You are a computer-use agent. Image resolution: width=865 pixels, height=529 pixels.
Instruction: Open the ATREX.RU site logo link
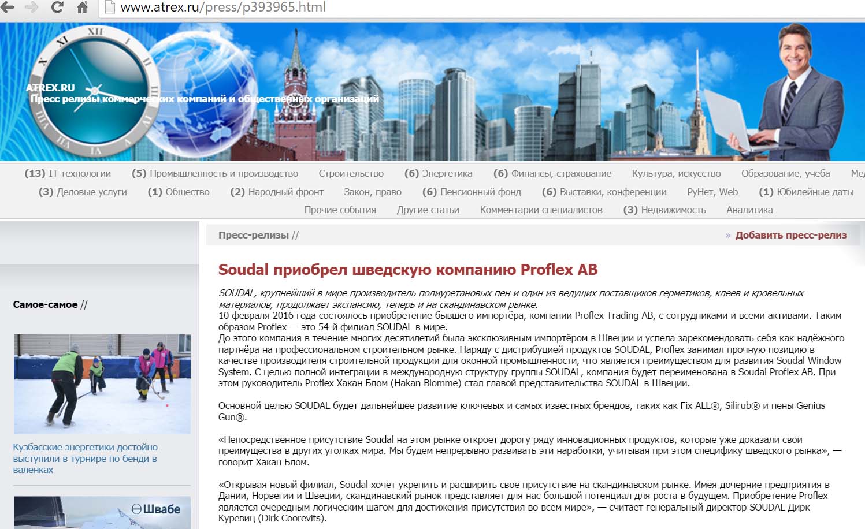(x=50, y=88)
